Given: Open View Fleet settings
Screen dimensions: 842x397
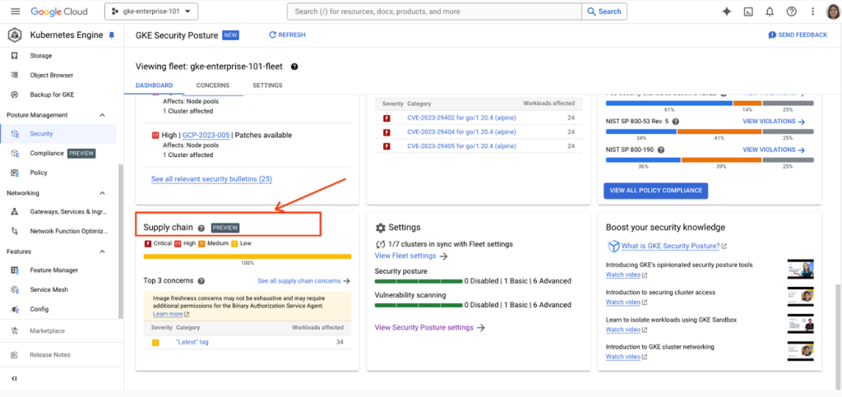Looking at the screenshot, I should click(x=411, y=256).
